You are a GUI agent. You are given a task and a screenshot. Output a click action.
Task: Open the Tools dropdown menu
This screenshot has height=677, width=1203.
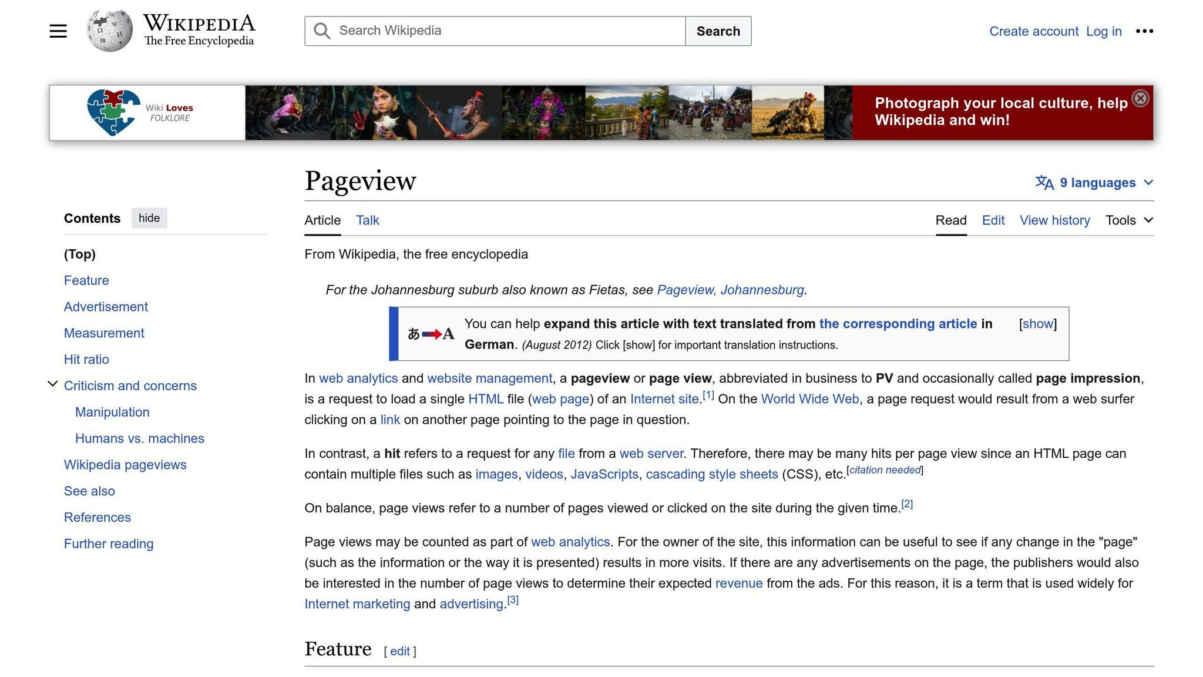coord(1129,220)
